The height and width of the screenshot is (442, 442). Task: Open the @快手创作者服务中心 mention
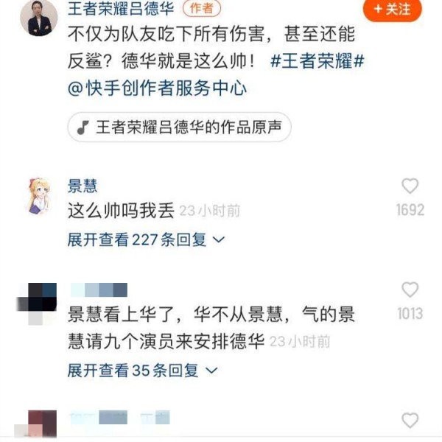click(158, 88)
